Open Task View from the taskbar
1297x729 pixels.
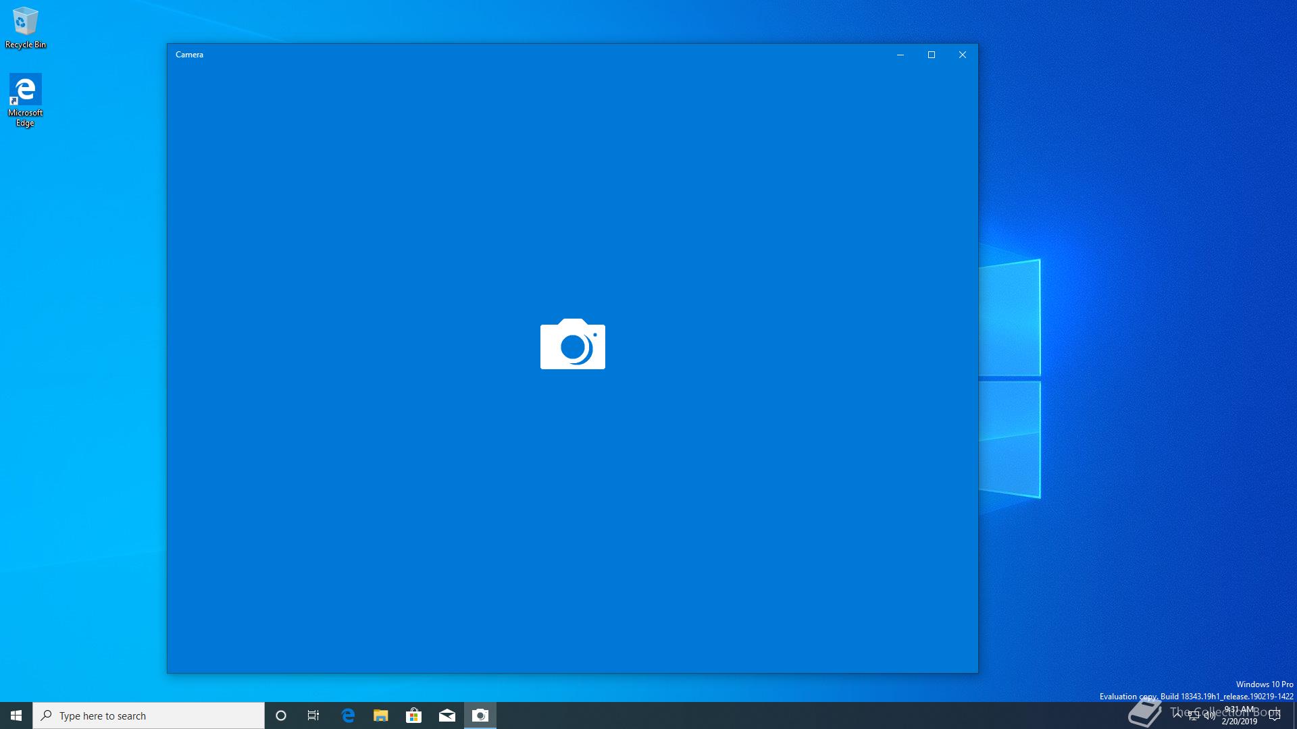click(313, 715)
